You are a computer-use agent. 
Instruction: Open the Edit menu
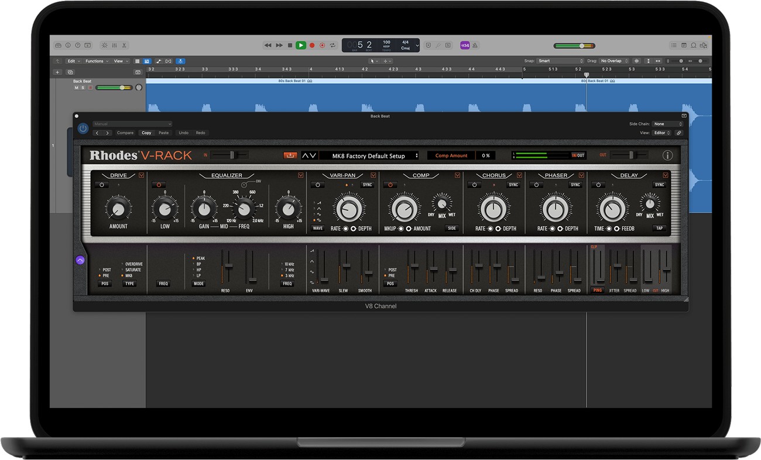click(71, 60)
